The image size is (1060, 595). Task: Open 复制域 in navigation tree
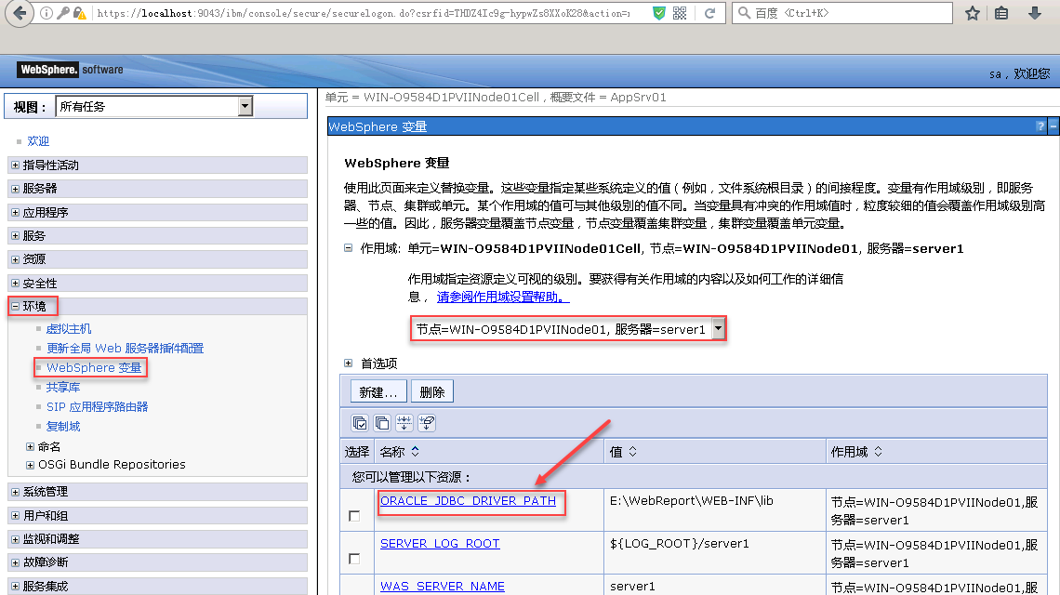63,427
